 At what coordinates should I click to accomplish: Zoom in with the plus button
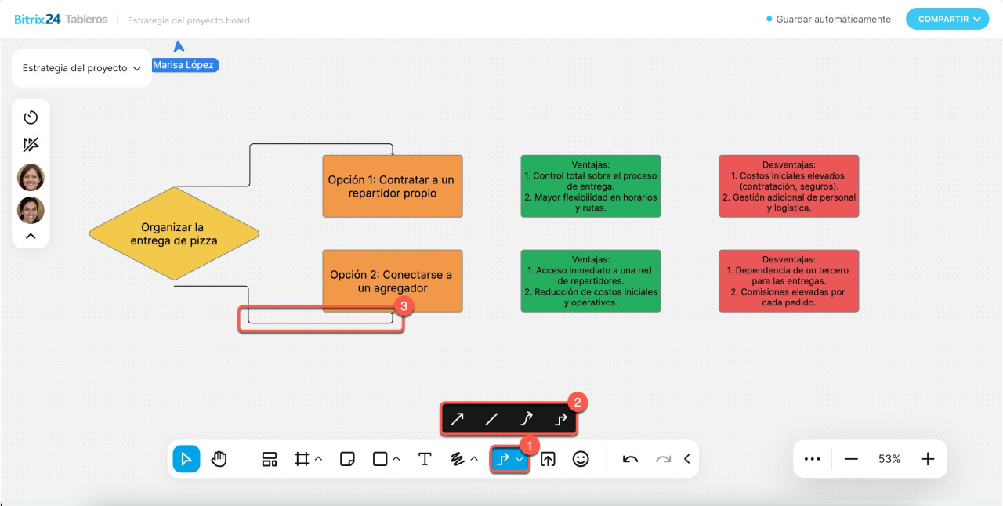pos(928,459)
